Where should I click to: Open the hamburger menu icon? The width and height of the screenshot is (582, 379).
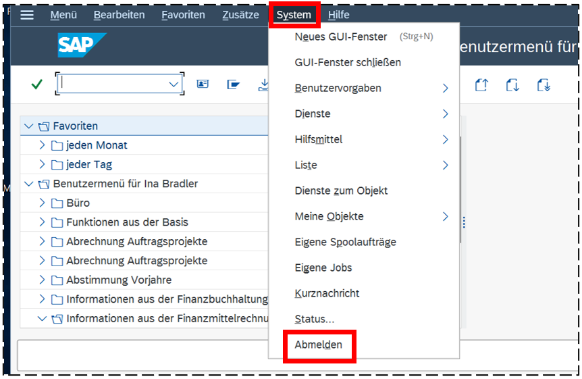point(27,15)
